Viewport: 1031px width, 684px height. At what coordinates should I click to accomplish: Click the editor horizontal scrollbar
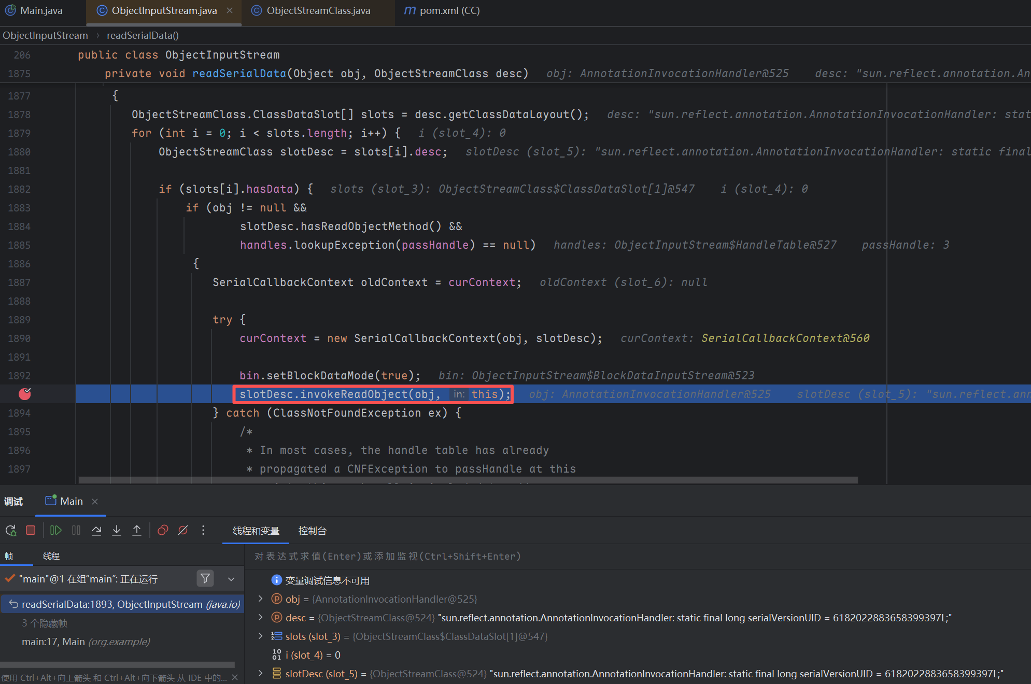[x=467, y=480]
